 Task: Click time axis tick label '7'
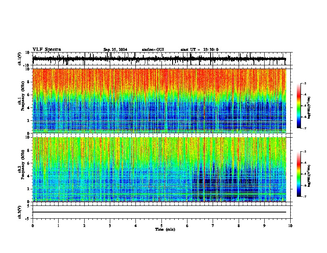[213, 226]
